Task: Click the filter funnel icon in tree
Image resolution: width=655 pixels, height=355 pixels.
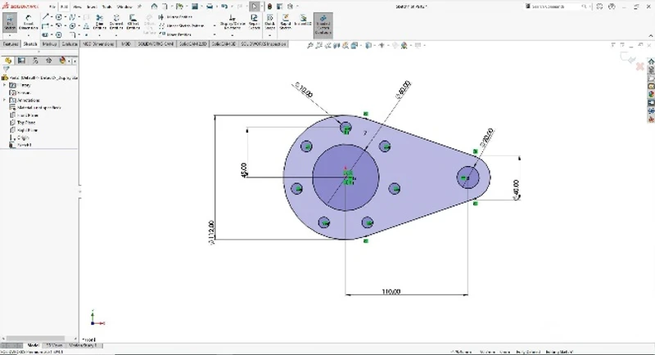Action: coord(6,69)
